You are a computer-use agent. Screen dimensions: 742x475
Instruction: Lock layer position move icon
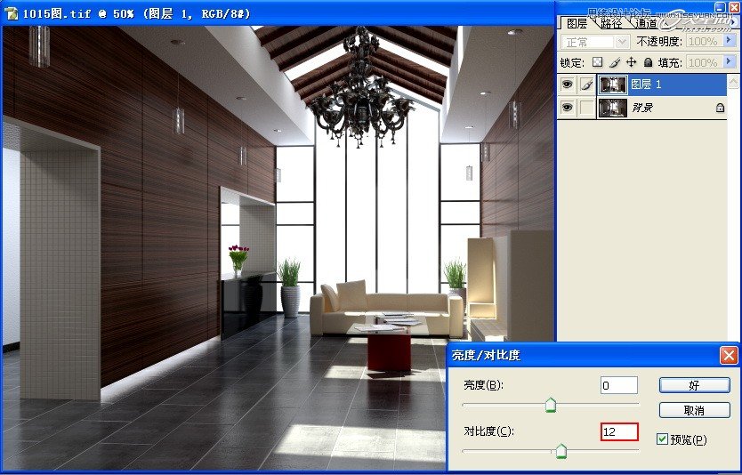click(632, 62)
